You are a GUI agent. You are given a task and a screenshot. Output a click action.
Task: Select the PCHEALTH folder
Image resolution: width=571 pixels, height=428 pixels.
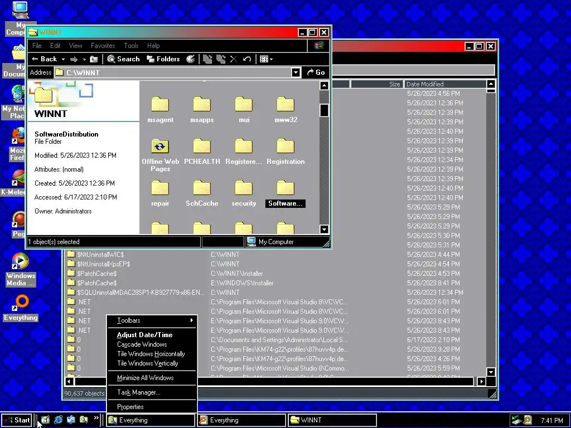tap(202, 152)
